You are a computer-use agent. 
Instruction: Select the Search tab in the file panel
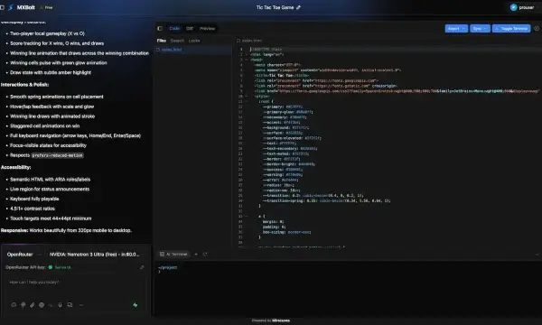[177, 41]
